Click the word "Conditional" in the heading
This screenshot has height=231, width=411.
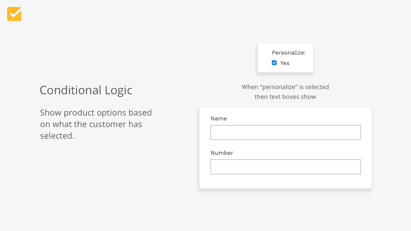(71, 90)
